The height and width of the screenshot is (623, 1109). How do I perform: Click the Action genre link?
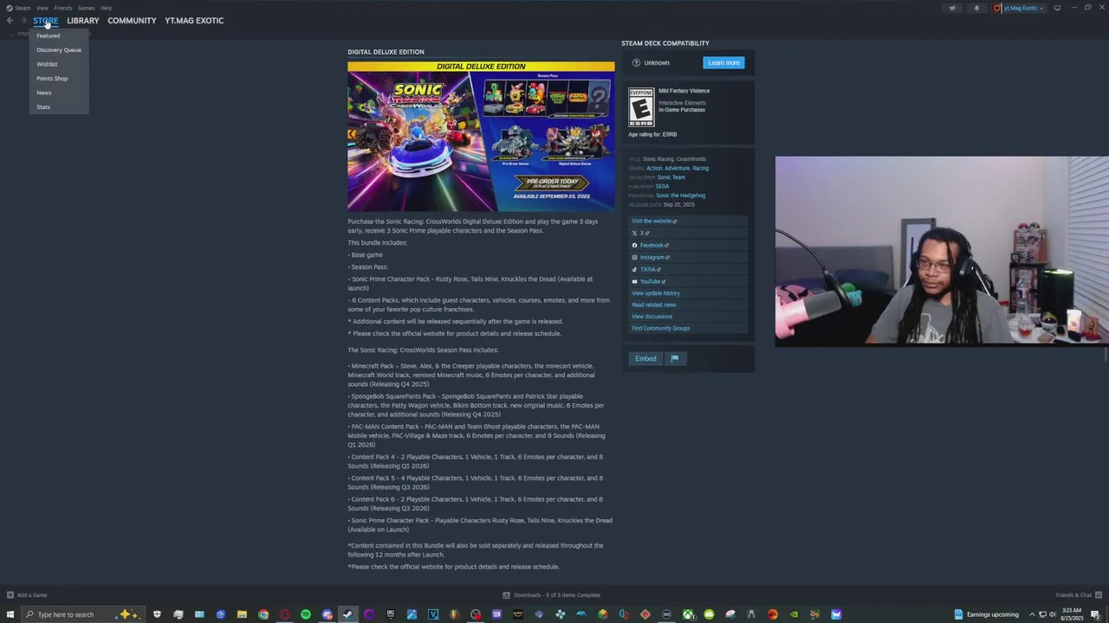(653, 168)
